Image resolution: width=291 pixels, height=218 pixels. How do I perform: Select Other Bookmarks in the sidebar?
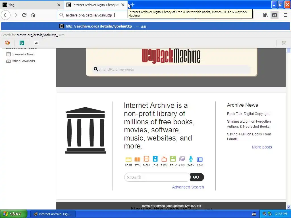[x=23, y=61]
